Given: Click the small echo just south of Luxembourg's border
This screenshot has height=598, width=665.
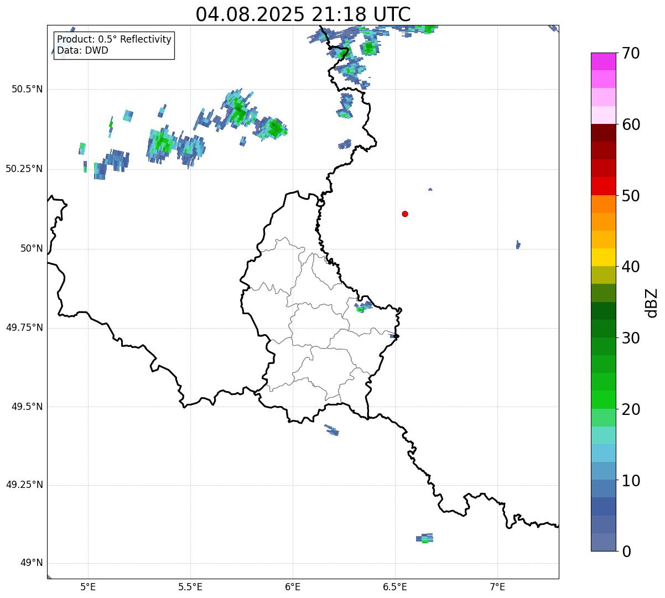Looking at the screenshot, I should click(332, 430).
